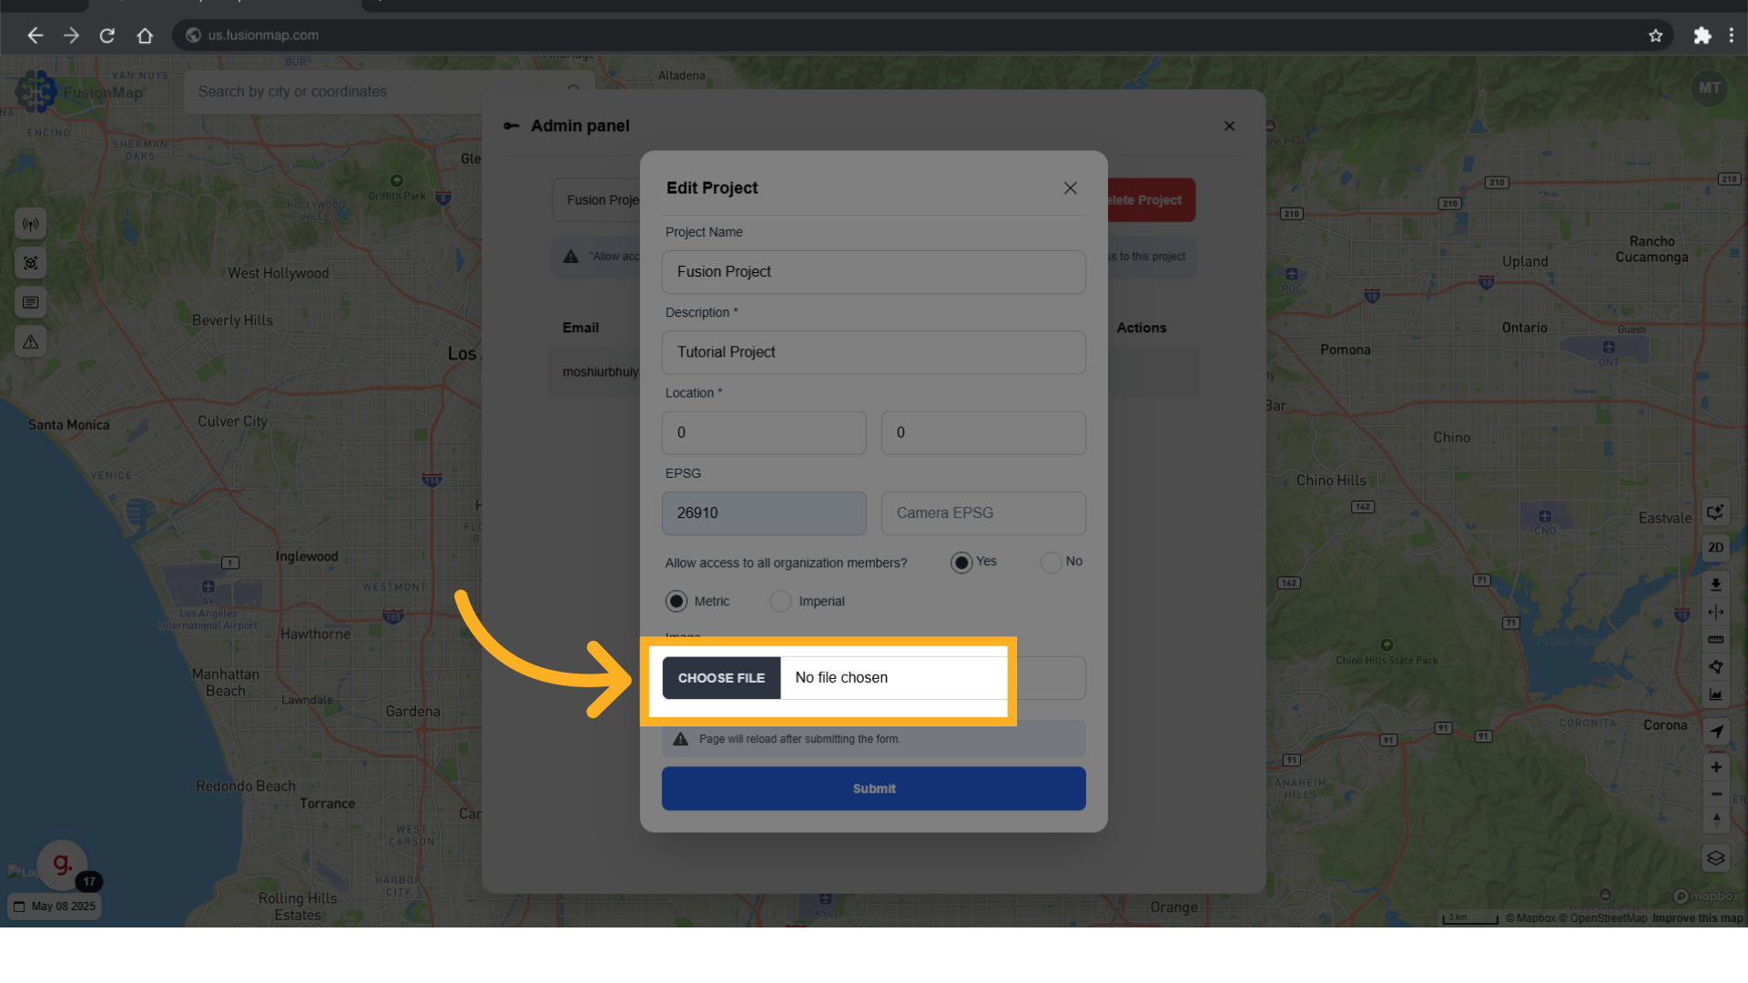Open the AI chat sparkle tool

(x=1716, y=512)
